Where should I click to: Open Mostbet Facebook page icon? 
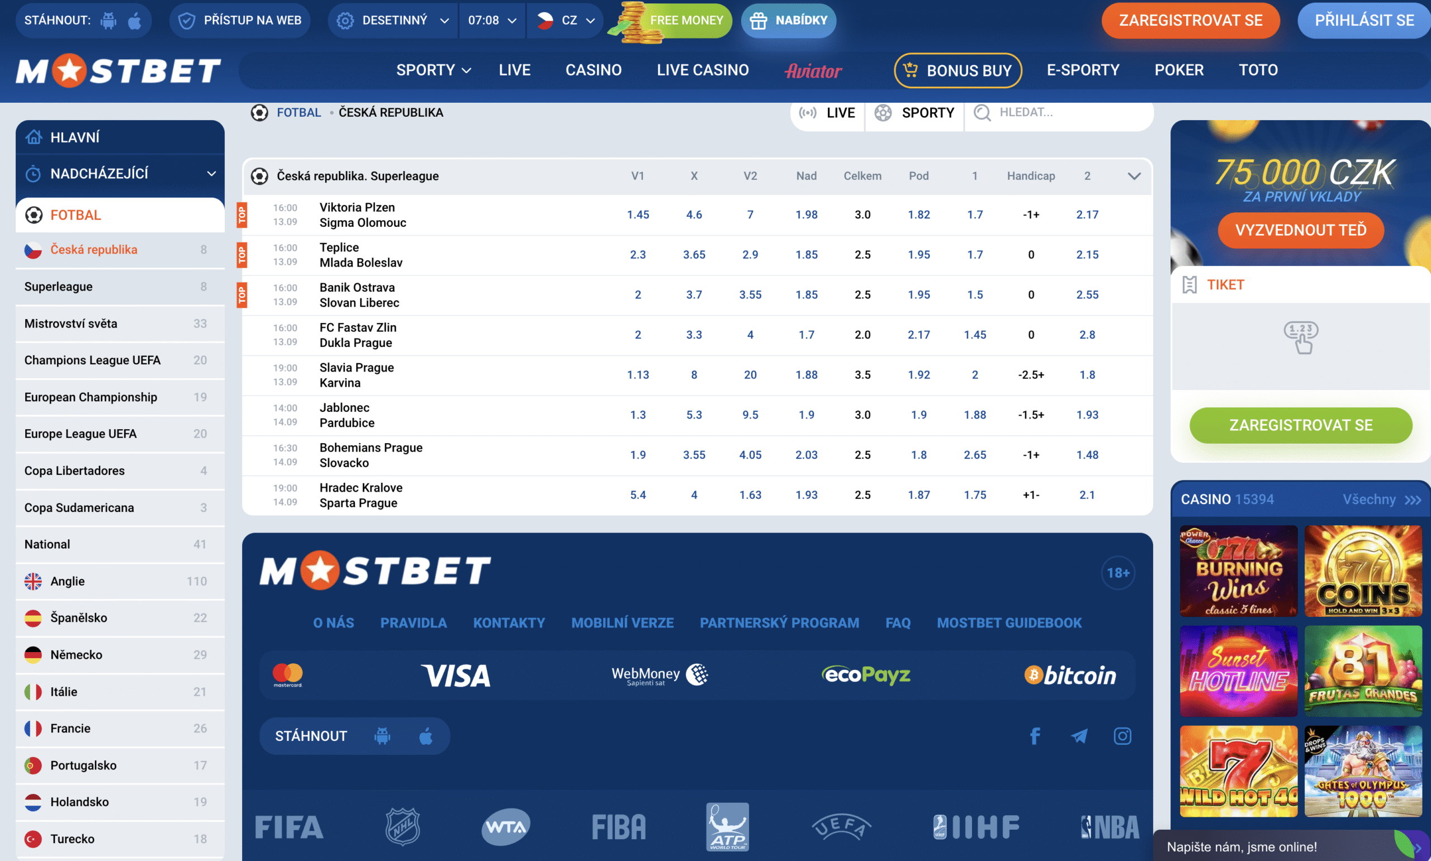[x=1035, y=736]
